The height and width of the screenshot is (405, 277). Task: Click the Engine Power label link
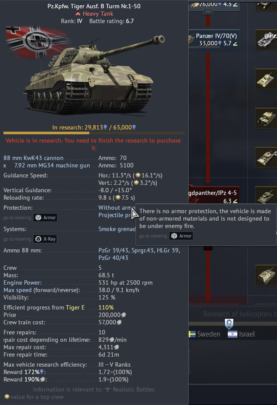(23, 282)
